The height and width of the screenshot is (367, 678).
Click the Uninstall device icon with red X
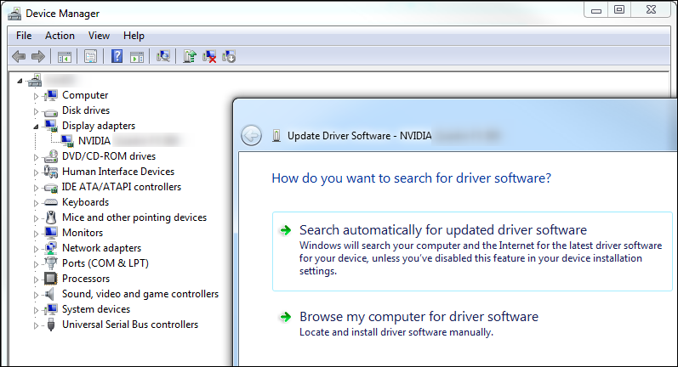(209, 57)
